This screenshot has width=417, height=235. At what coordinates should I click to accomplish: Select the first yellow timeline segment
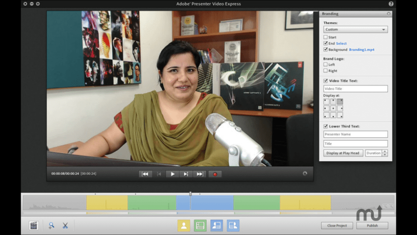coord(107,202)
